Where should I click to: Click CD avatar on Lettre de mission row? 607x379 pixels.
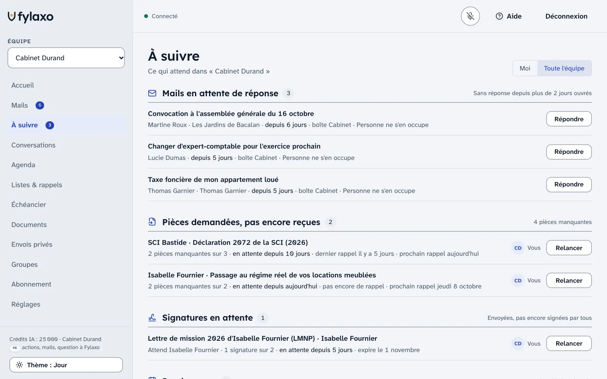click(518, 343)
